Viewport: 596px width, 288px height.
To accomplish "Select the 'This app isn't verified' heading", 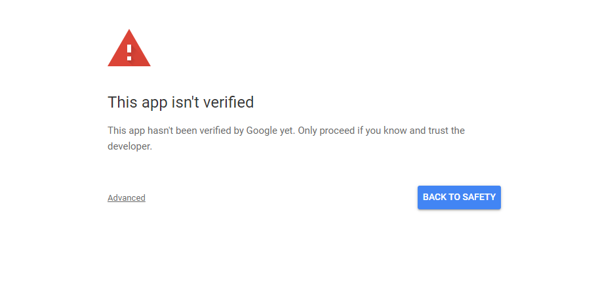I will (x=180, y=102).
